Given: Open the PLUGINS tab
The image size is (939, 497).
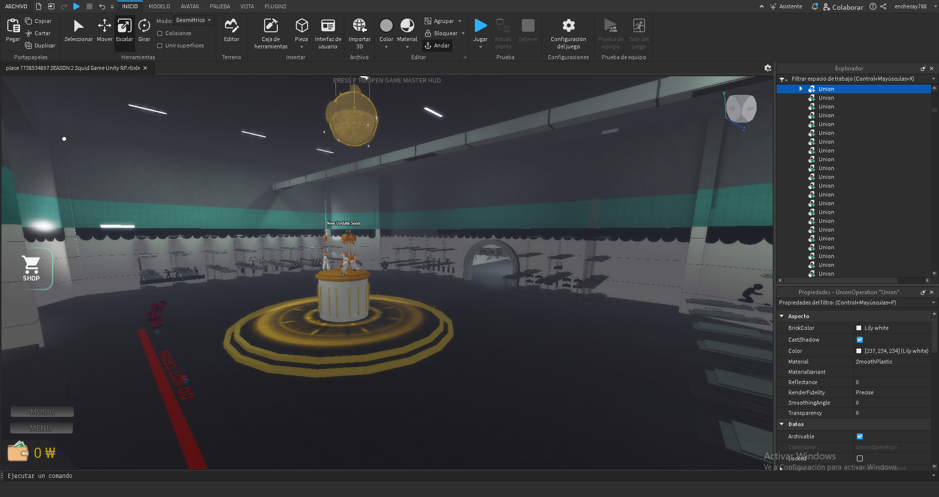Looking at the screenshot, I should (x=275, y=6).
